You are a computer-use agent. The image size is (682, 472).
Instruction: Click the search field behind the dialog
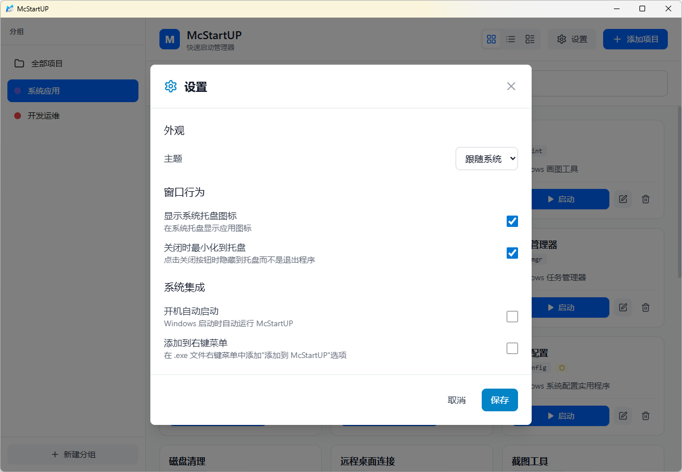600,83
